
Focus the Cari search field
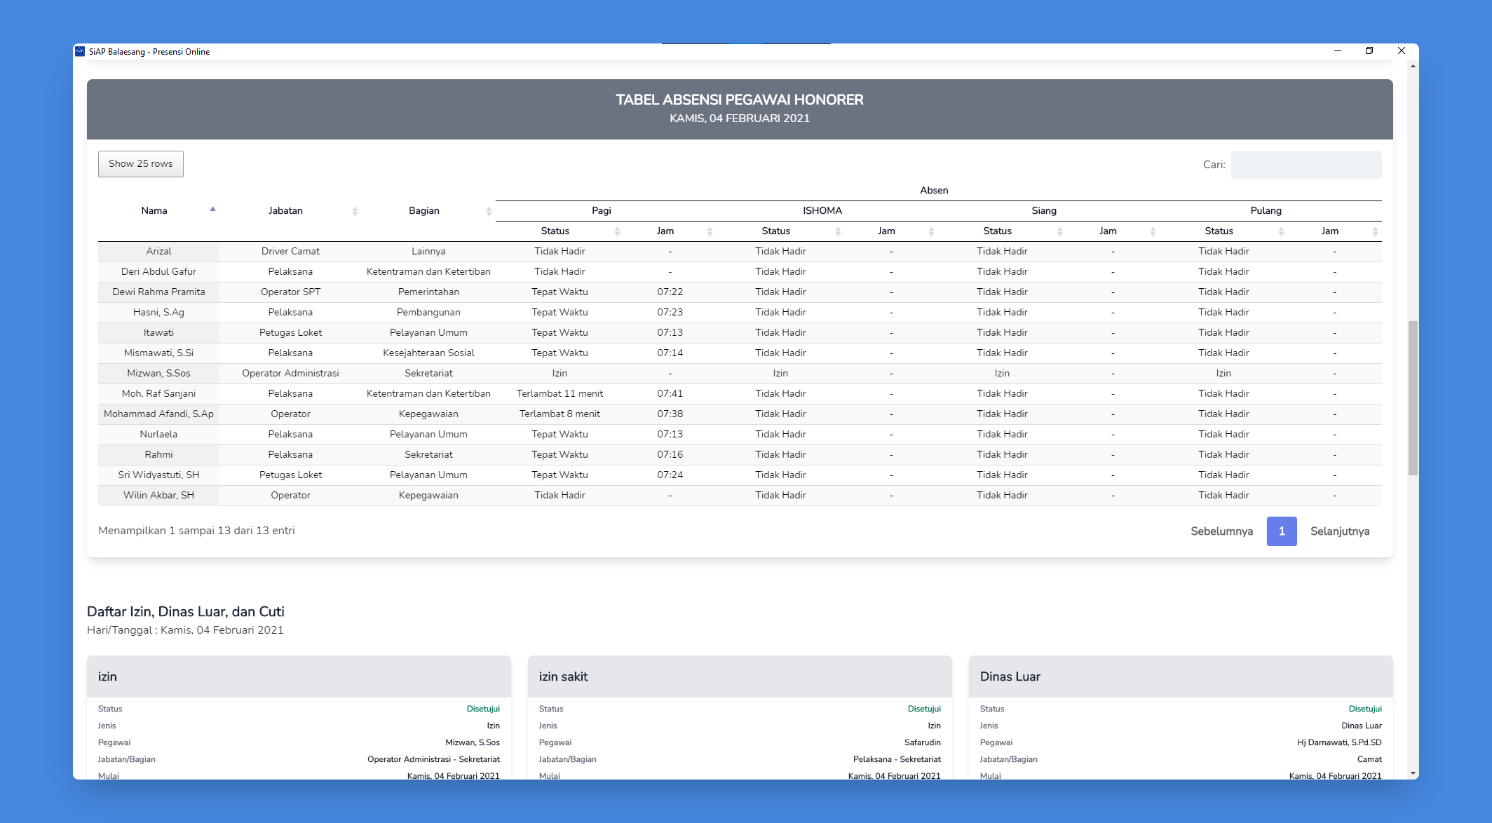(x=1305, y=165)
